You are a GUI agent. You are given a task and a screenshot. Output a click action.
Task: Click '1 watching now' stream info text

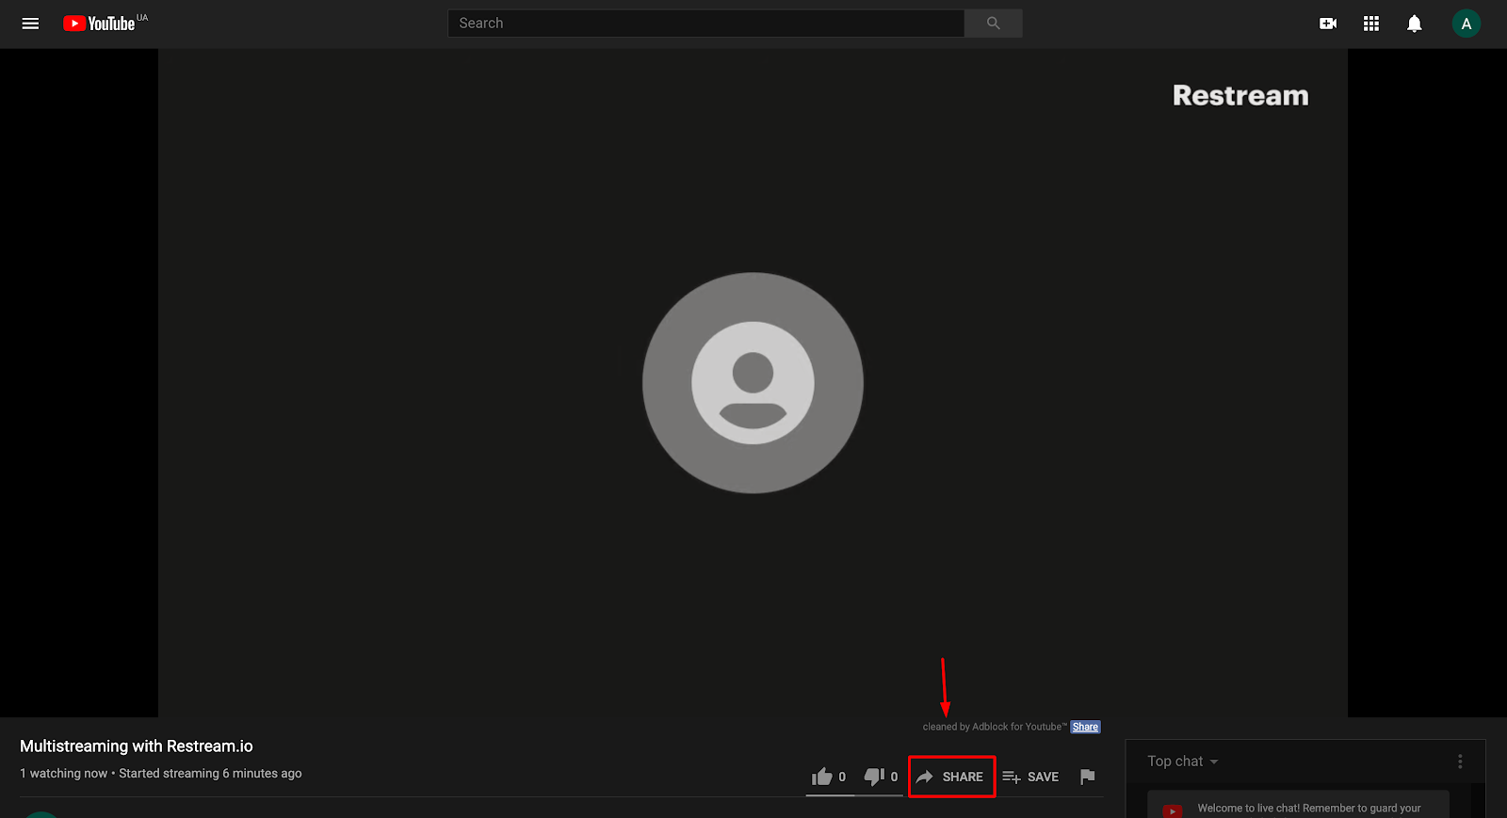[64, 774]
